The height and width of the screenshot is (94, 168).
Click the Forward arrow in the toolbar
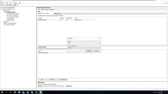(3, 5)
